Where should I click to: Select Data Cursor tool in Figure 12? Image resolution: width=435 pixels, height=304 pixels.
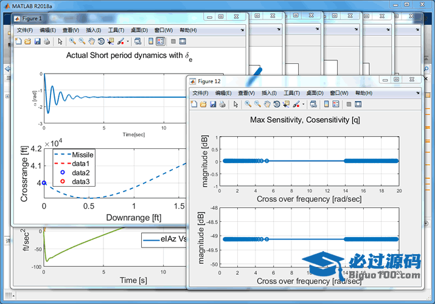[287, 104]
